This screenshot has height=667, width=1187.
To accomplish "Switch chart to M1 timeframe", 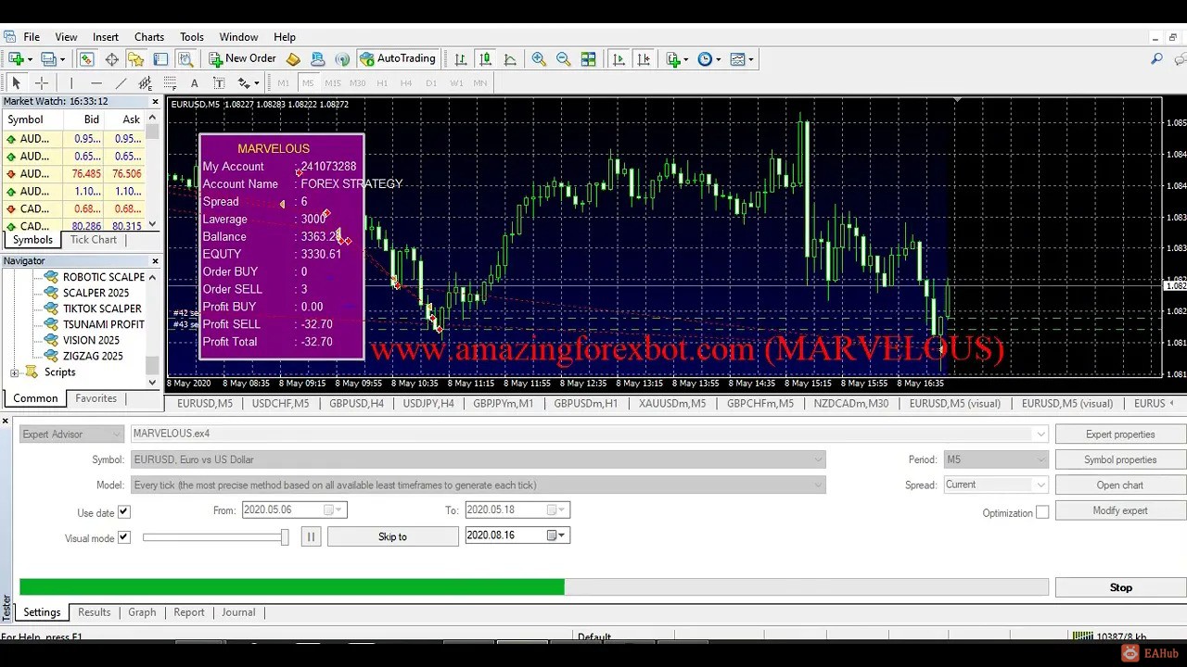I will 283,83.
